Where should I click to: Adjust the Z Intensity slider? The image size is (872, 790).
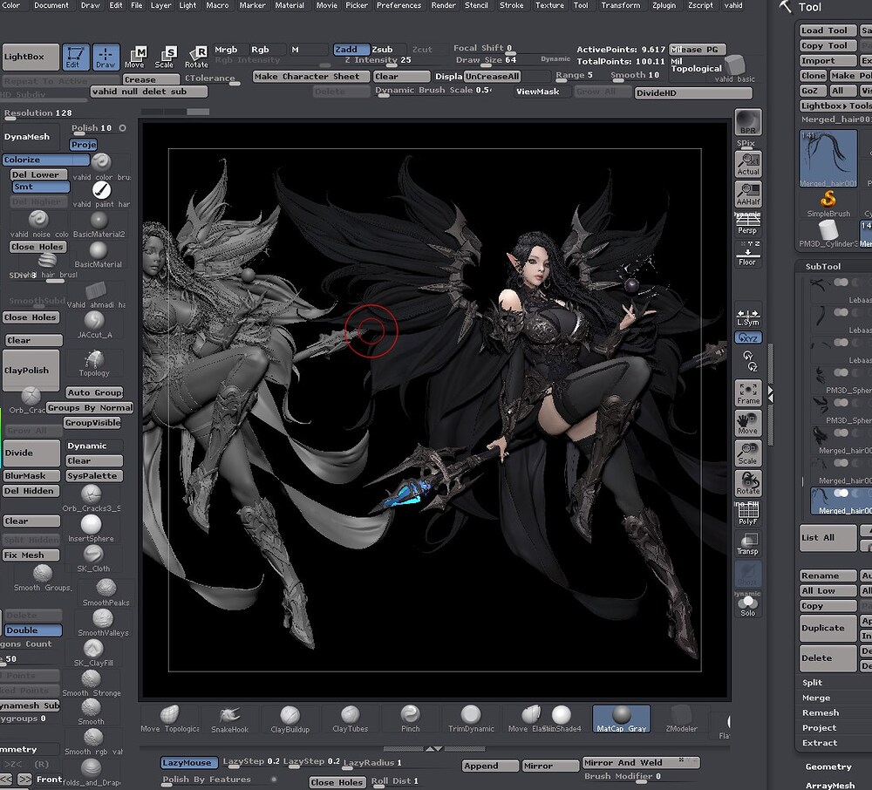click(378, 60)
